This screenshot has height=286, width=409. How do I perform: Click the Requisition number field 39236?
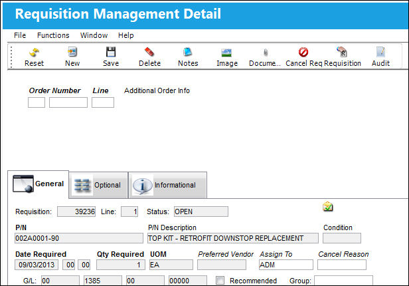coord(76,212)
